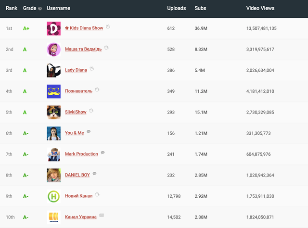Open the Lady Diana channel link
The height and width of the screenshot is (228, 308).
[x=76, y=70]
